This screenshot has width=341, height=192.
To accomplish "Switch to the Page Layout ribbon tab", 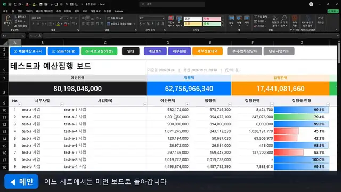I will pos(44,11).
